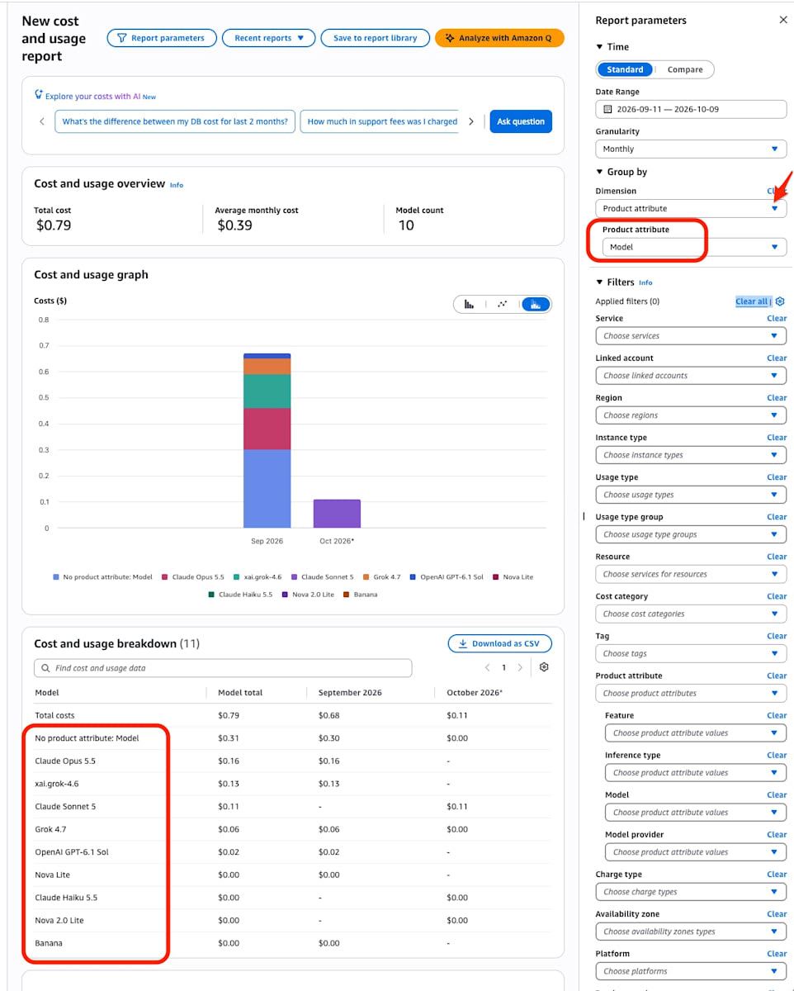Open breakdown table settings gear
Image resolution: width=794 pixels, height=991 pixels.
click(544, 667)
